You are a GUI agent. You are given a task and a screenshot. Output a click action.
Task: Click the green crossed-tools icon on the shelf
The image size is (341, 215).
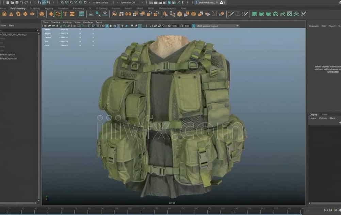click(296, 14)
